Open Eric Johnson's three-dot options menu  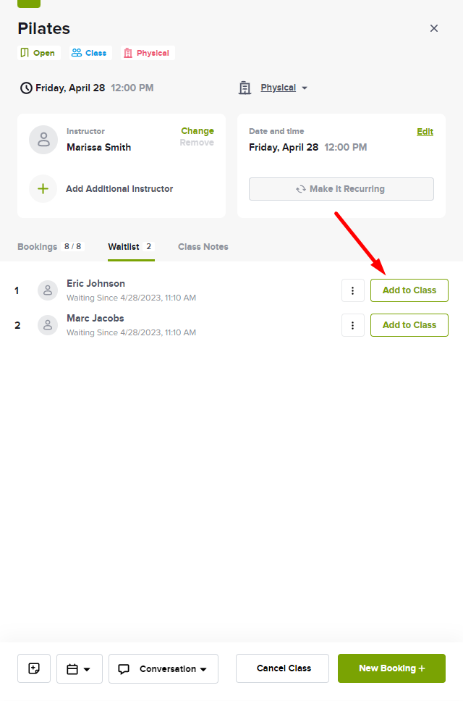353,290
